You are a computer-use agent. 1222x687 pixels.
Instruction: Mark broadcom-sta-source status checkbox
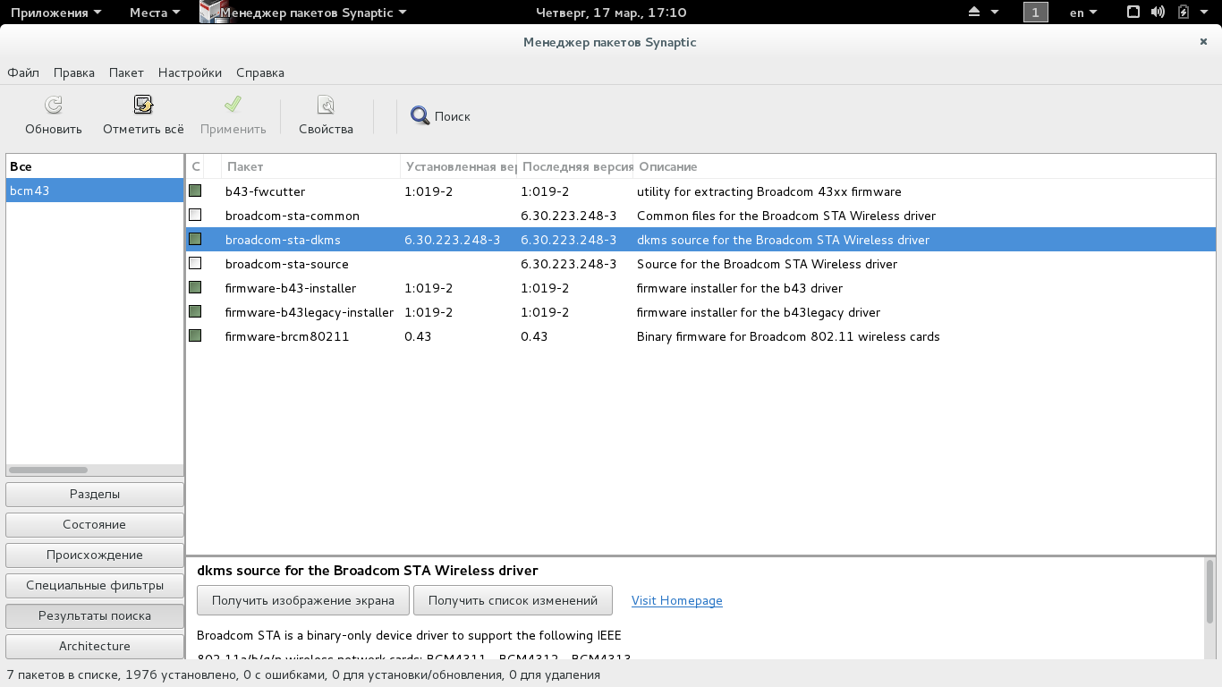coord(195,264)
